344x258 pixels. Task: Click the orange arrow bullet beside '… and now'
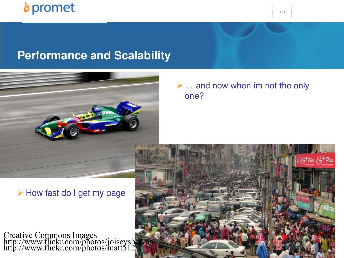179,85
